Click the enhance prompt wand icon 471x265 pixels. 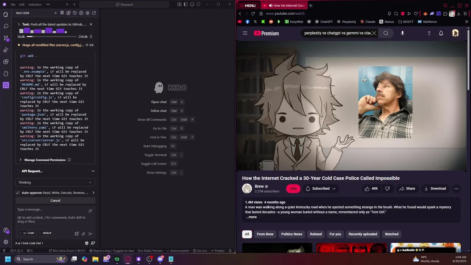tap(90, 211)
